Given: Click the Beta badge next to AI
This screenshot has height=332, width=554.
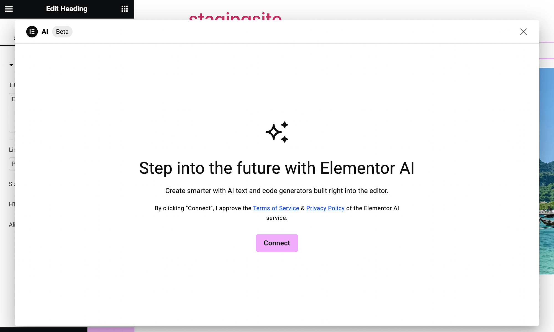Looking at the screenshot, I should click(x=62, y=32).
